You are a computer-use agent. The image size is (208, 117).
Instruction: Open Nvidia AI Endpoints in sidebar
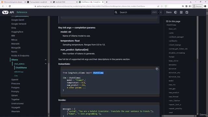(20, 56)
